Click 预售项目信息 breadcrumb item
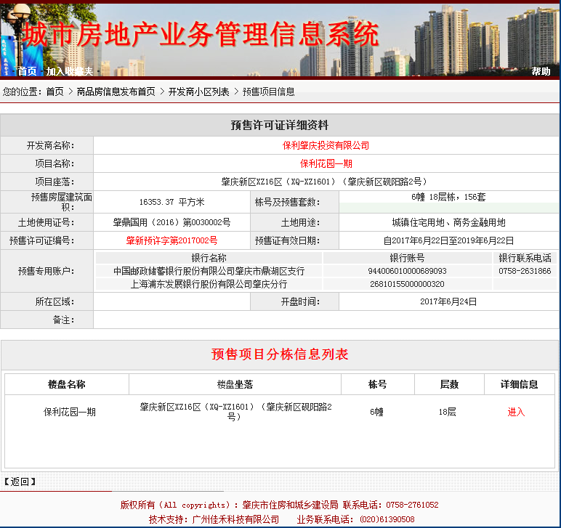This screenshot has width=561, height=528. 268,92
